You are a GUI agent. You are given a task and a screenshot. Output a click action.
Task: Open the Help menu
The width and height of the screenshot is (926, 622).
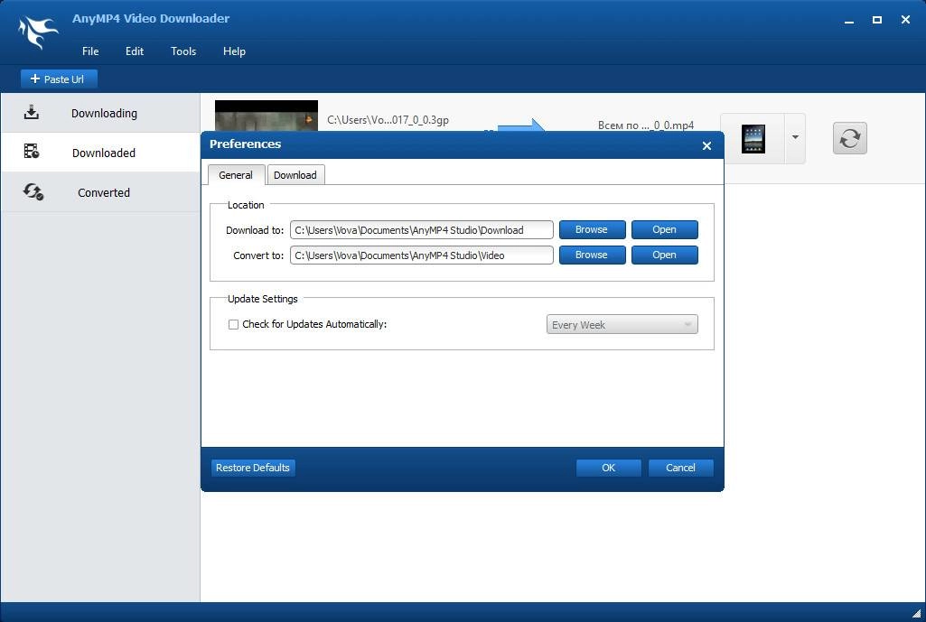coord(234,51)
